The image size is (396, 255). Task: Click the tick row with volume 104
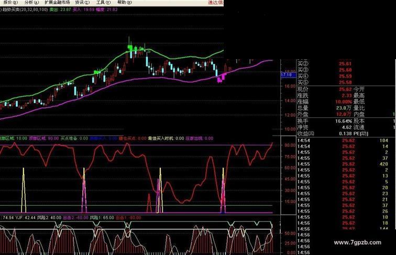coord(343,141)
